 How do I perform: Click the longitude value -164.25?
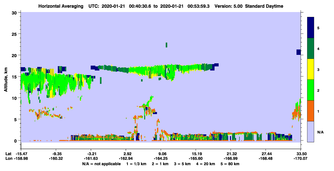pyautogui.click(x=161, y=158)
